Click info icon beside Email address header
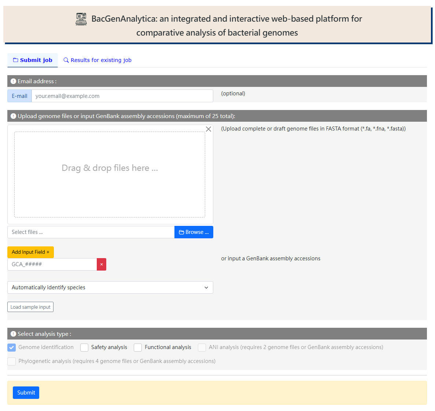 click(14, 81)
